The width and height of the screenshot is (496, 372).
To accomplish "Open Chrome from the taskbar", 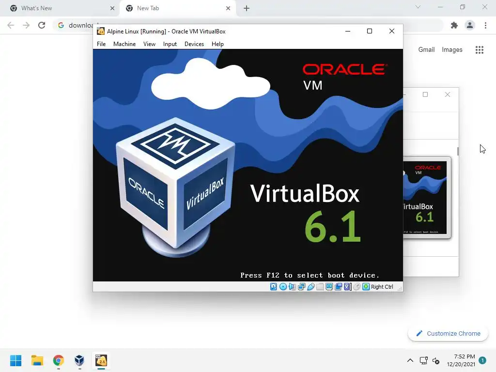I will pos(59,360).
